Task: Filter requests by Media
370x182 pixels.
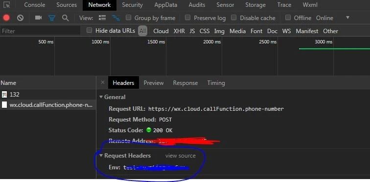Action: pos(237,31)
